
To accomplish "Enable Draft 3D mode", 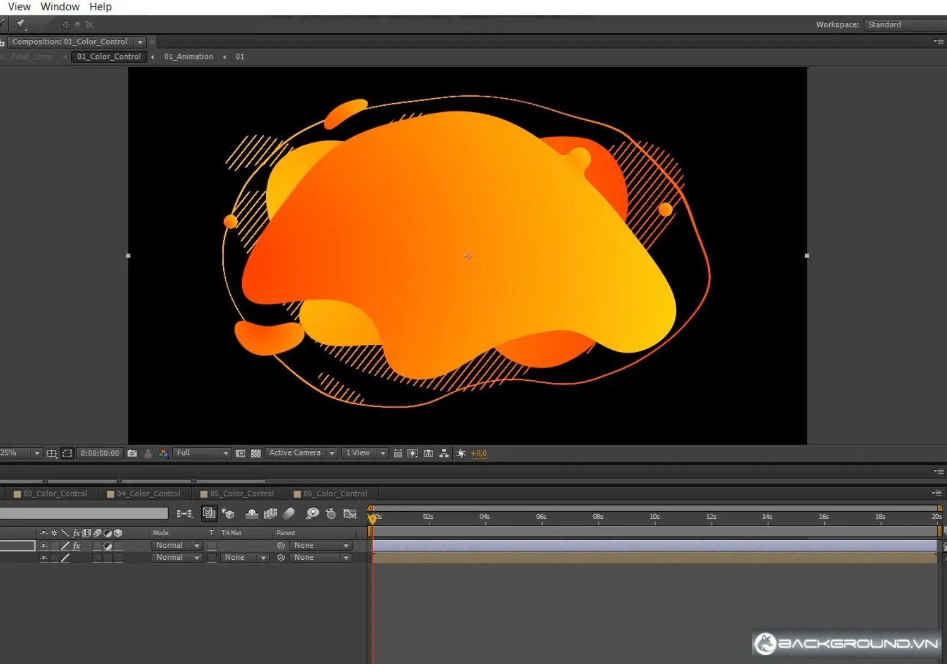I will tap(228, 513).
